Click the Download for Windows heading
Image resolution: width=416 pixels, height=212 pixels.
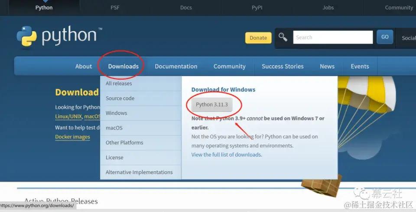[x=224, y=90]
